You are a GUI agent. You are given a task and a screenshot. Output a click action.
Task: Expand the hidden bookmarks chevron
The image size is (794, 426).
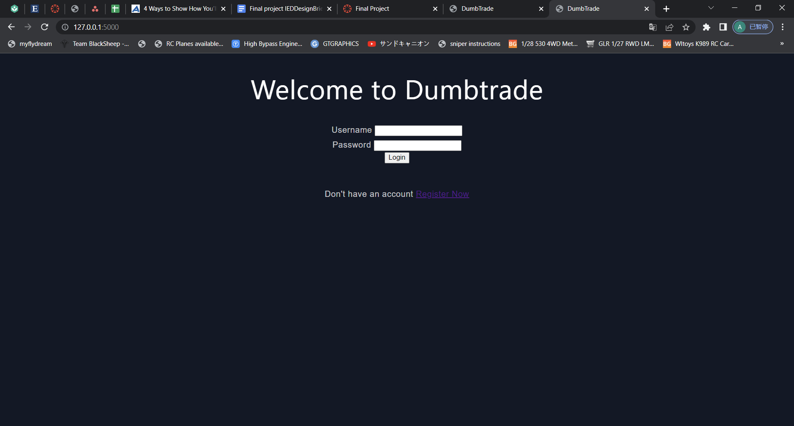782,44
